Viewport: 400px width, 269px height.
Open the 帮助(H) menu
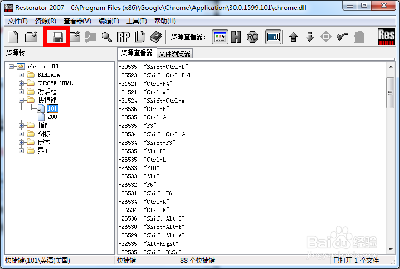coord(165,21)
